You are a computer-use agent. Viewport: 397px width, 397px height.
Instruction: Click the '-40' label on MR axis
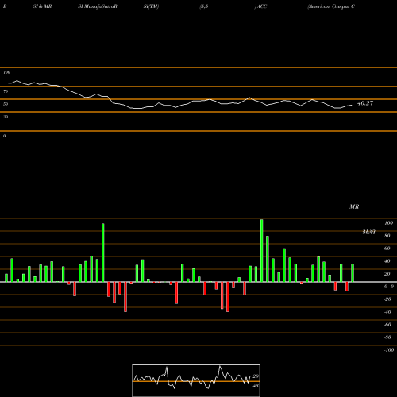point(387,312)
